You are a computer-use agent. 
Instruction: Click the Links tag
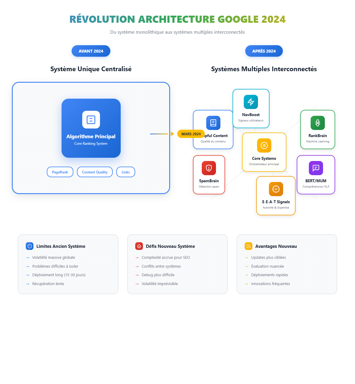(x=126, y=172)
